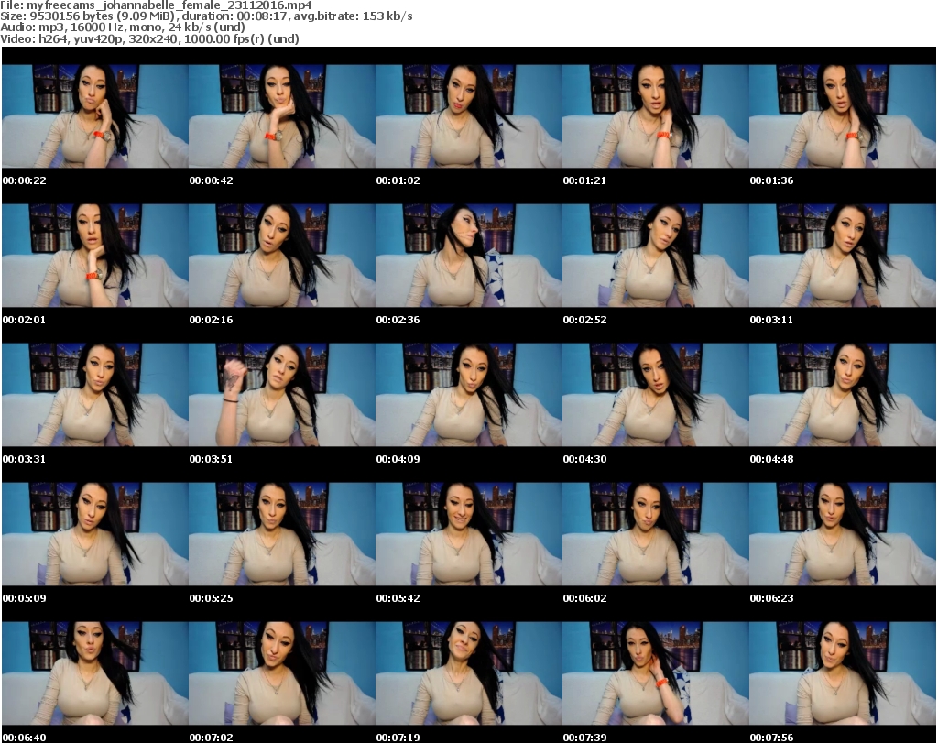The height and width of the screenshot is (743, 938).
Task: Click the timestamp label 00:03:51
Action: [x=212, y=459]
